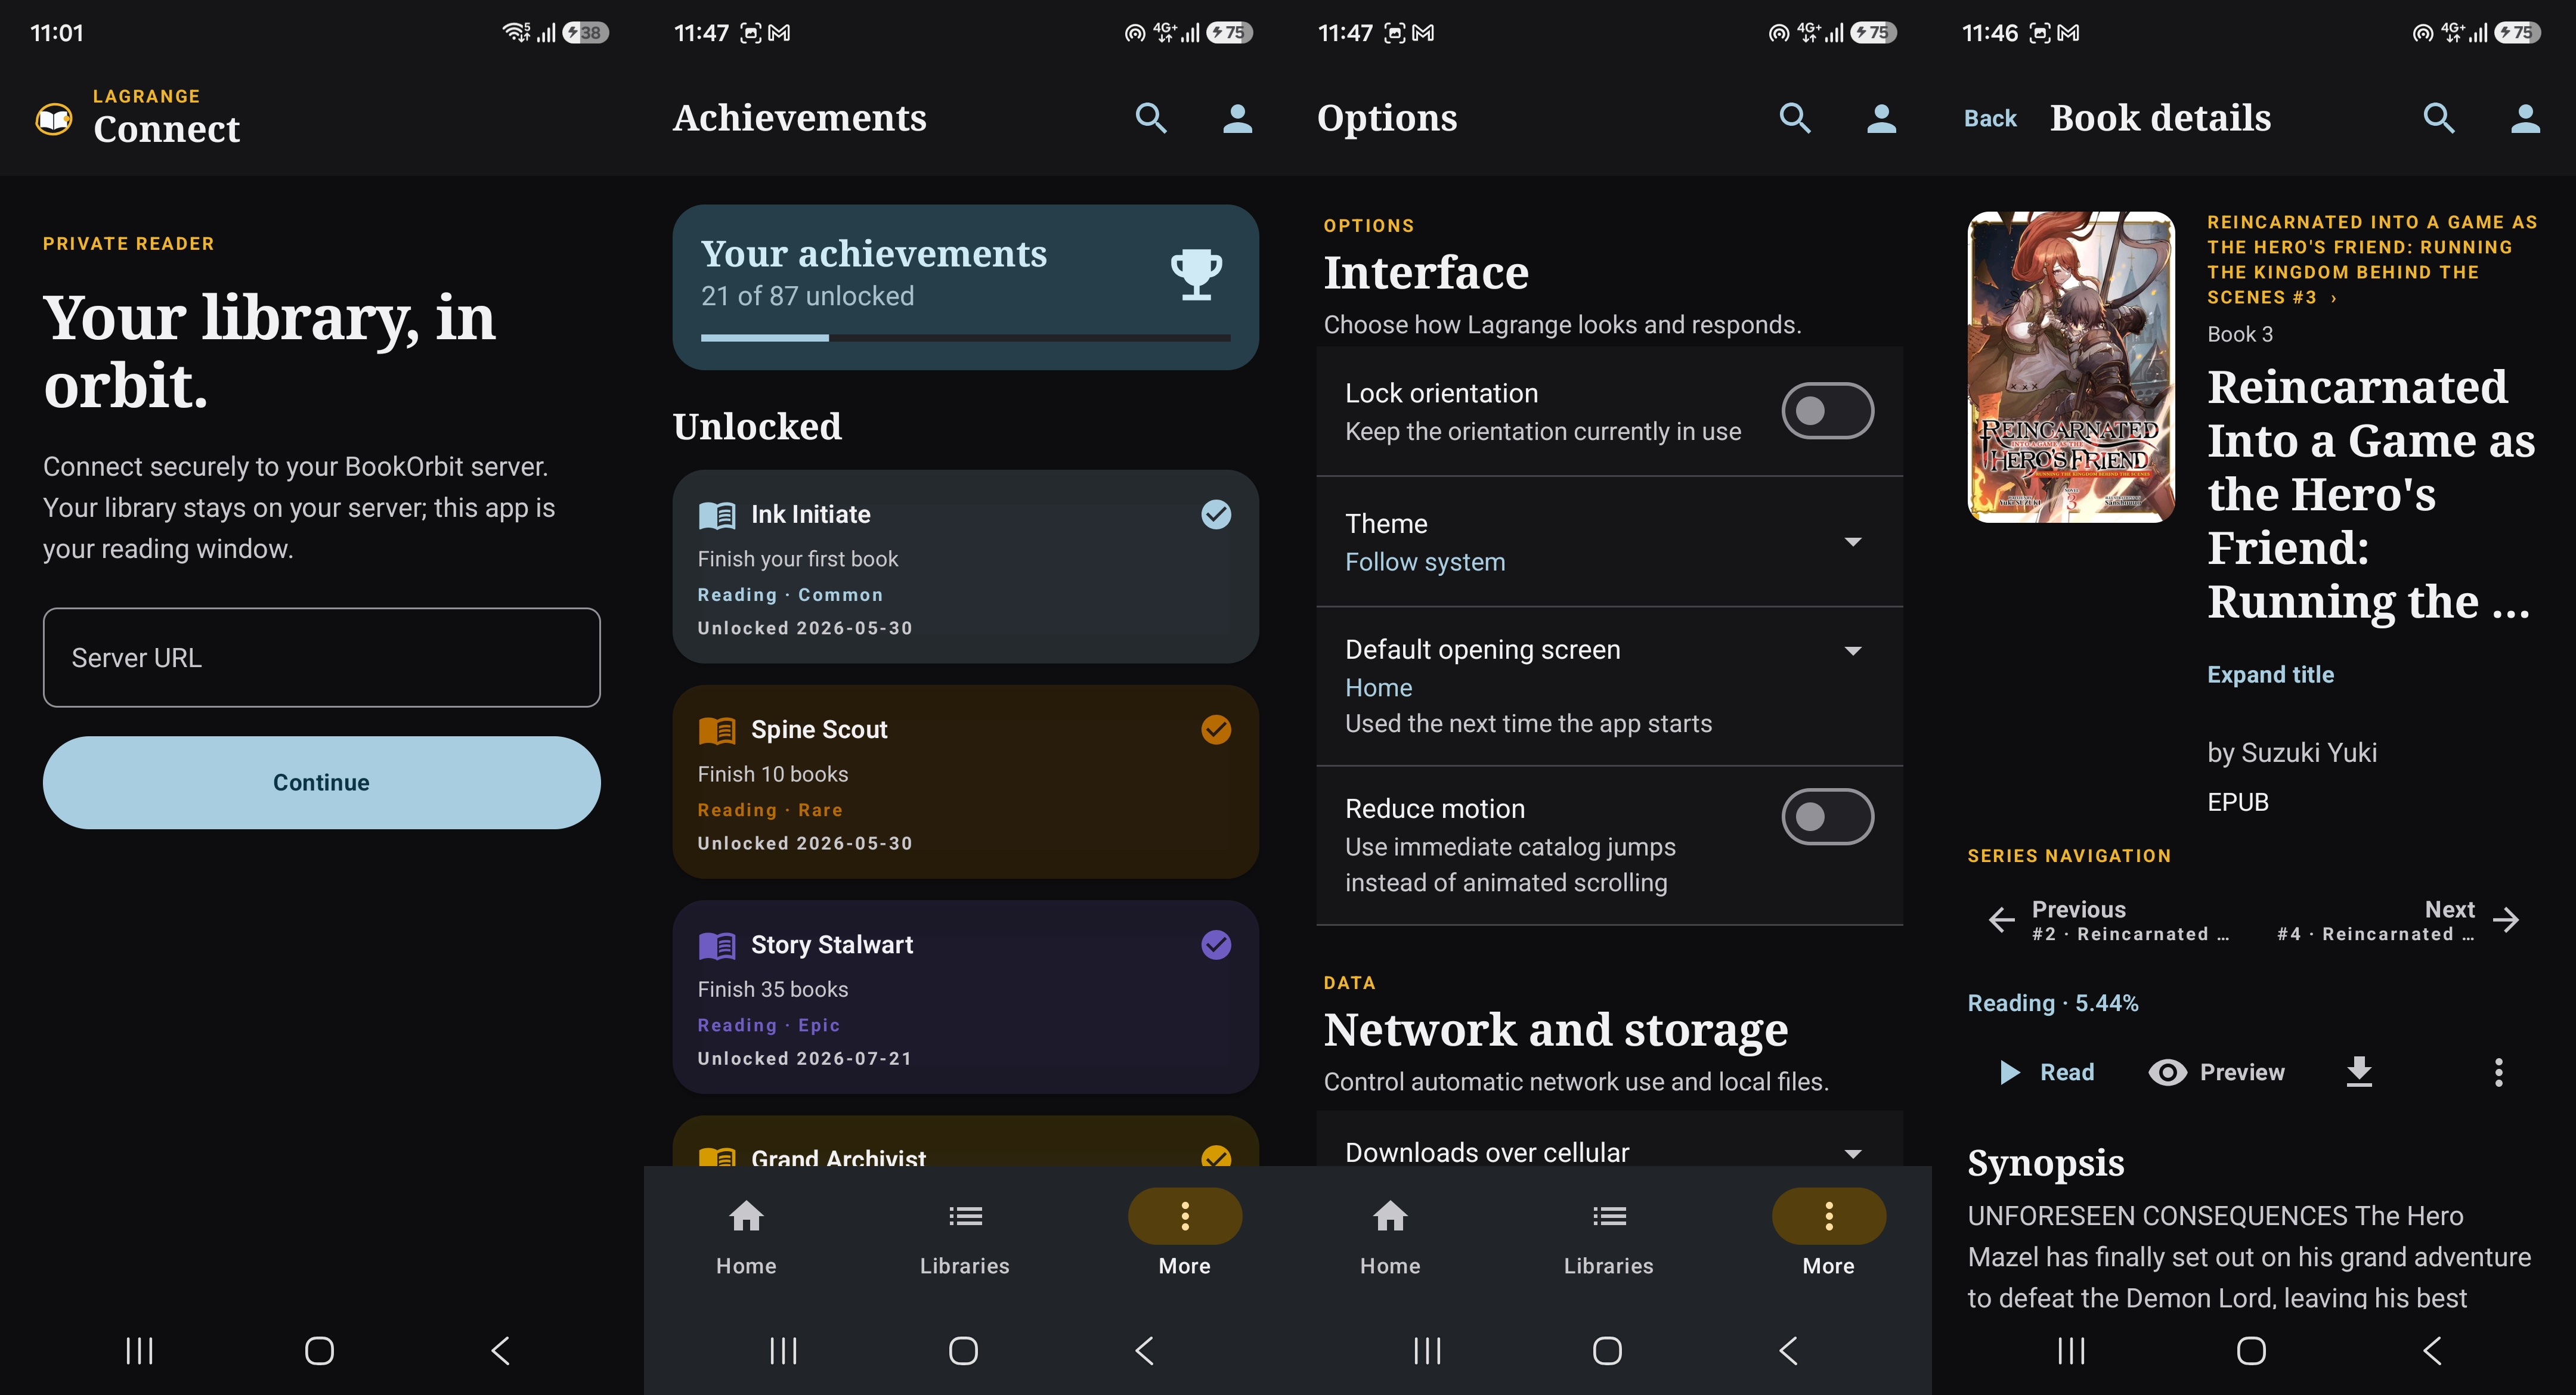
Task: Open profile icon on Options screen
Action: (1882, 118)
